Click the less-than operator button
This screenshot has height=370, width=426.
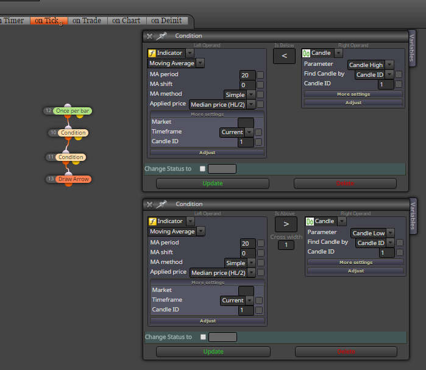click(284, 56)
